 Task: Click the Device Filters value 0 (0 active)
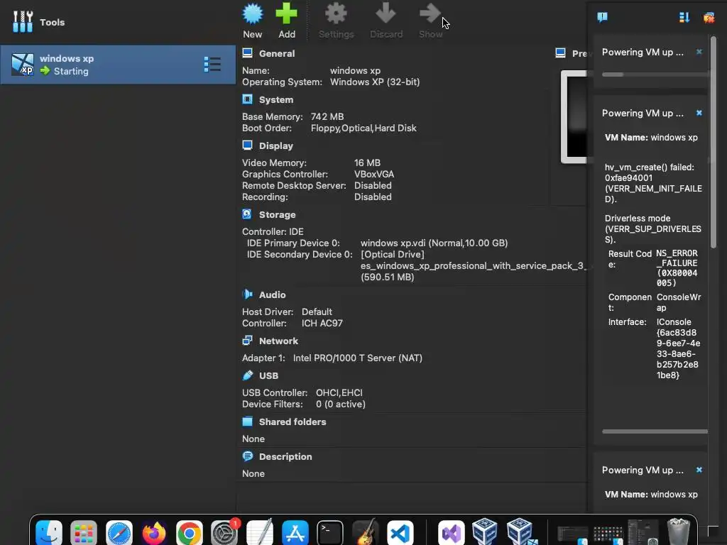(x=340, y=404)
